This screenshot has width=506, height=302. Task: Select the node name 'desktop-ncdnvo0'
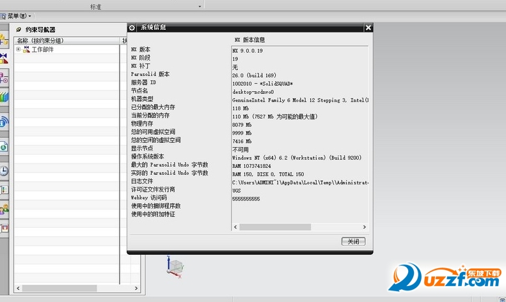[x=253, y=92]
